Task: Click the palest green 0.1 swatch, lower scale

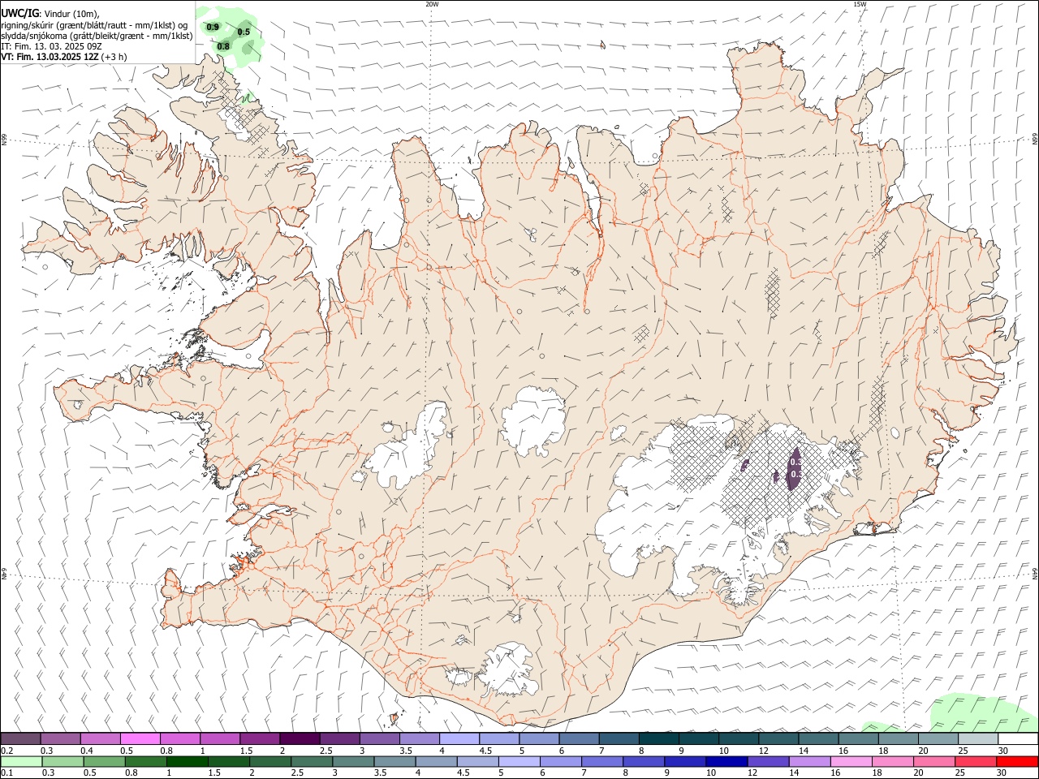Action: tap(21, 761)
